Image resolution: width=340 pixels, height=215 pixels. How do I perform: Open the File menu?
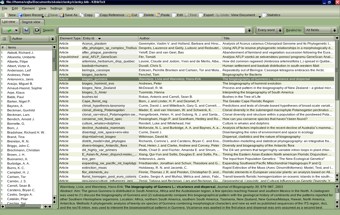pyautogui.click(x=4, y=8)
